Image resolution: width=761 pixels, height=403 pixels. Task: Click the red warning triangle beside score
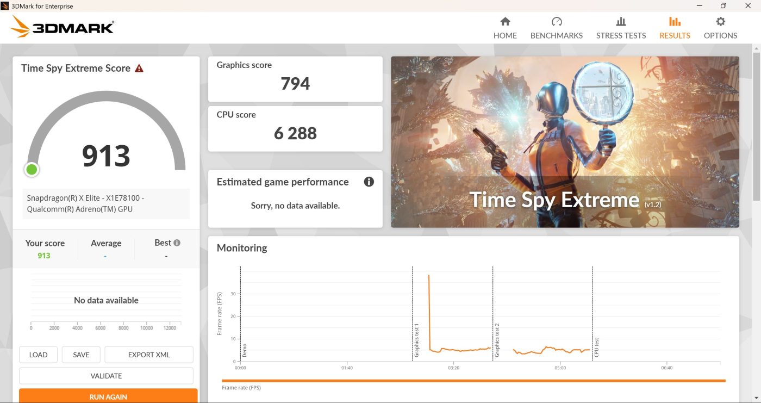(x=139, y=69)
